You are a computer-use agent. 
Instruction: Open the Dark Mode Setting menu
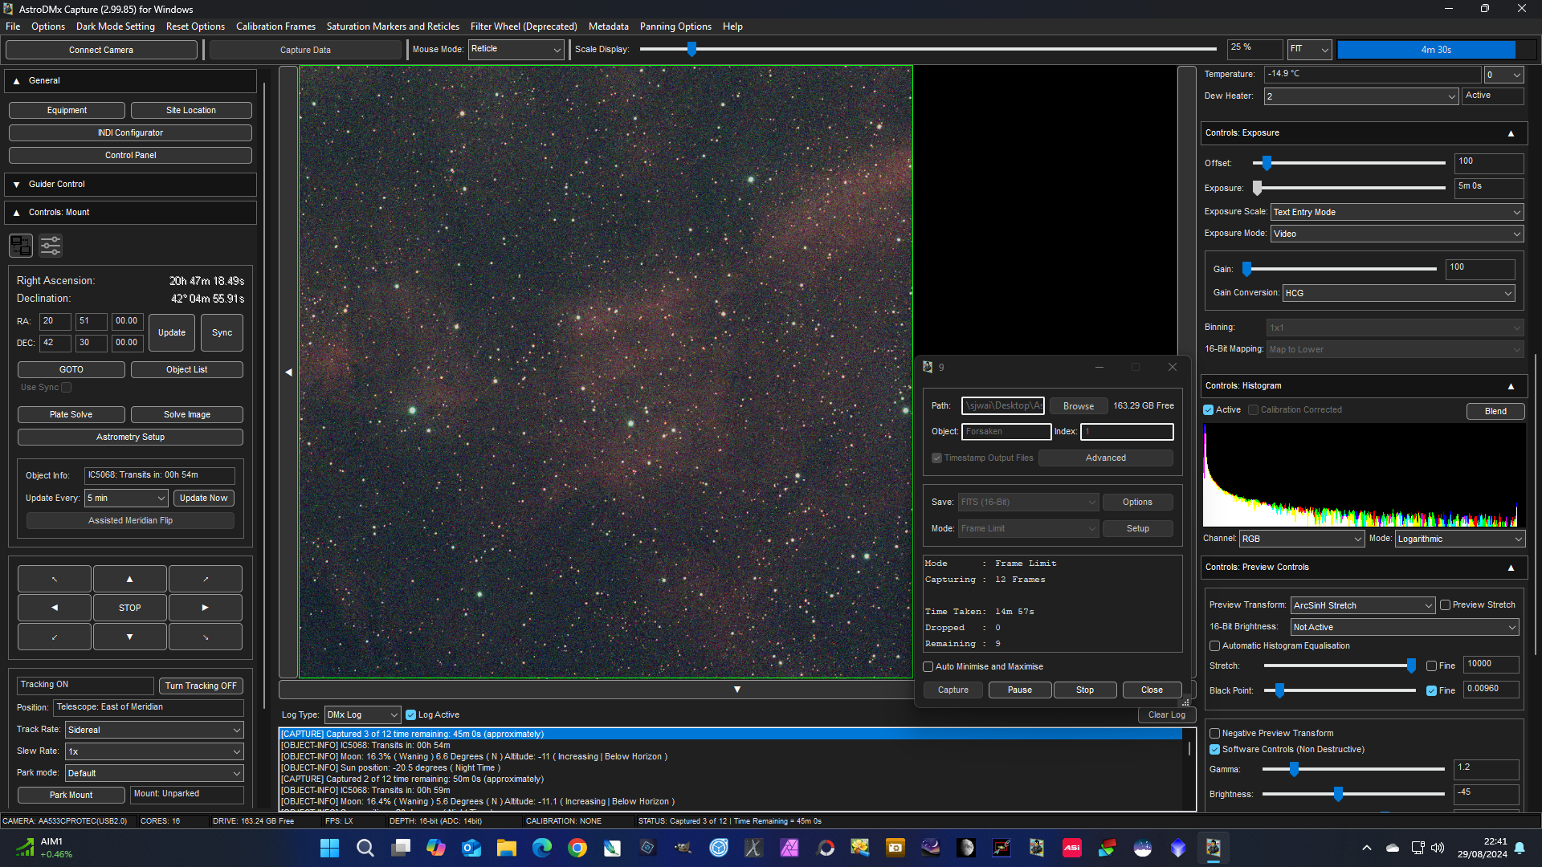[115, 26]
